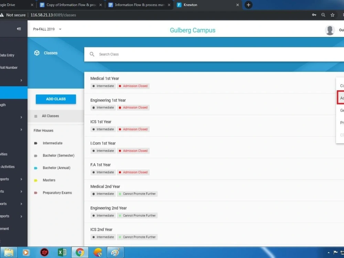The width and height of the screenshot is (344, 258).
Task: Open the sidebar entry ending in ement
Action: coord(4,228)
